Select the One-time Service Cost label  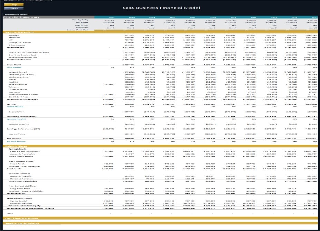tap(22, 55)
